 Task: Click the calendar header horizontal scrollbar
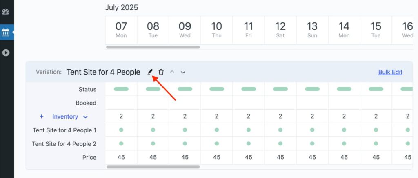click(x=153, y=47)
